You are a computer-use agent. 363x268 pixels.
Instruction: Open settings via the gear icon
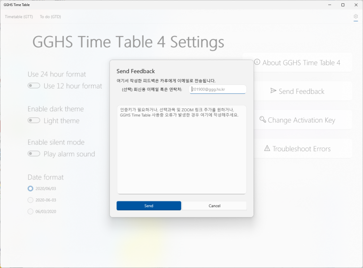click(355, 16)
